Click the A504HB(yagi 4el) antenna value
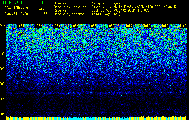 click(106, 14)
